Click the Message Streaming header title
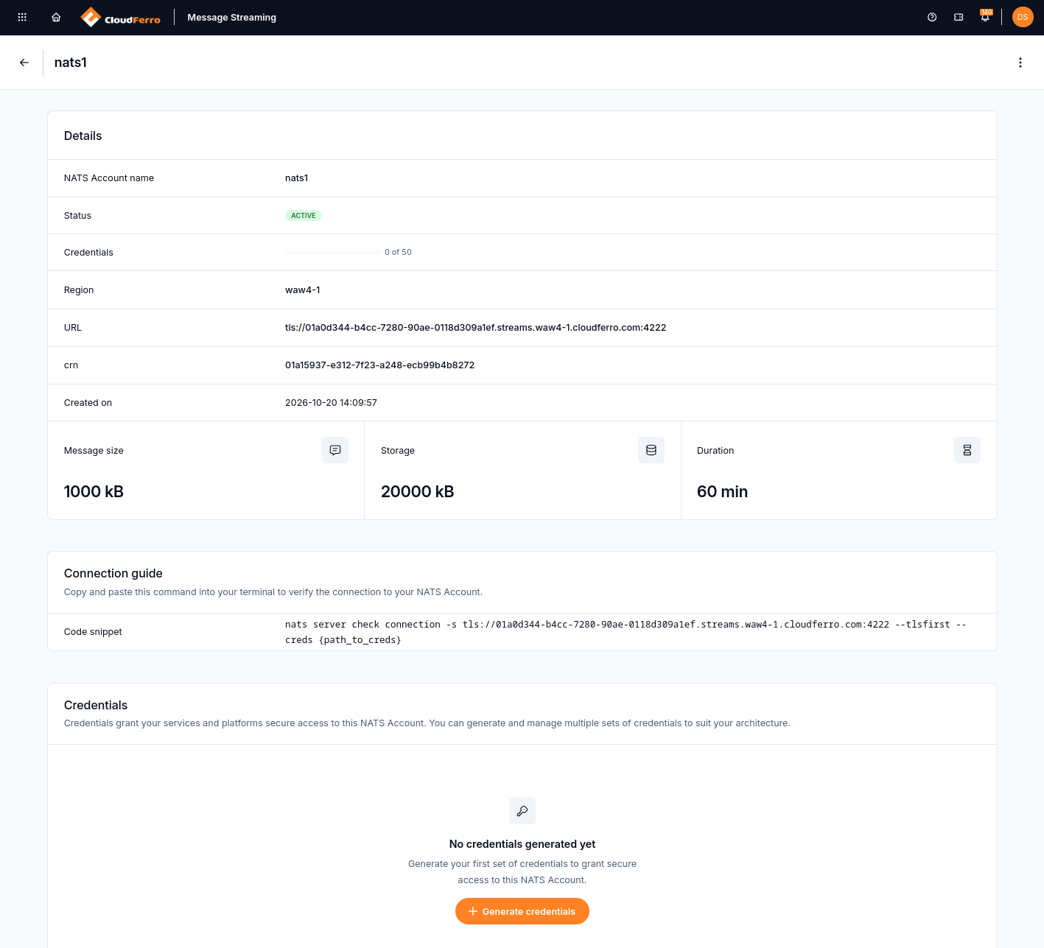The image size is (1044, 948). tap(232, 17)
